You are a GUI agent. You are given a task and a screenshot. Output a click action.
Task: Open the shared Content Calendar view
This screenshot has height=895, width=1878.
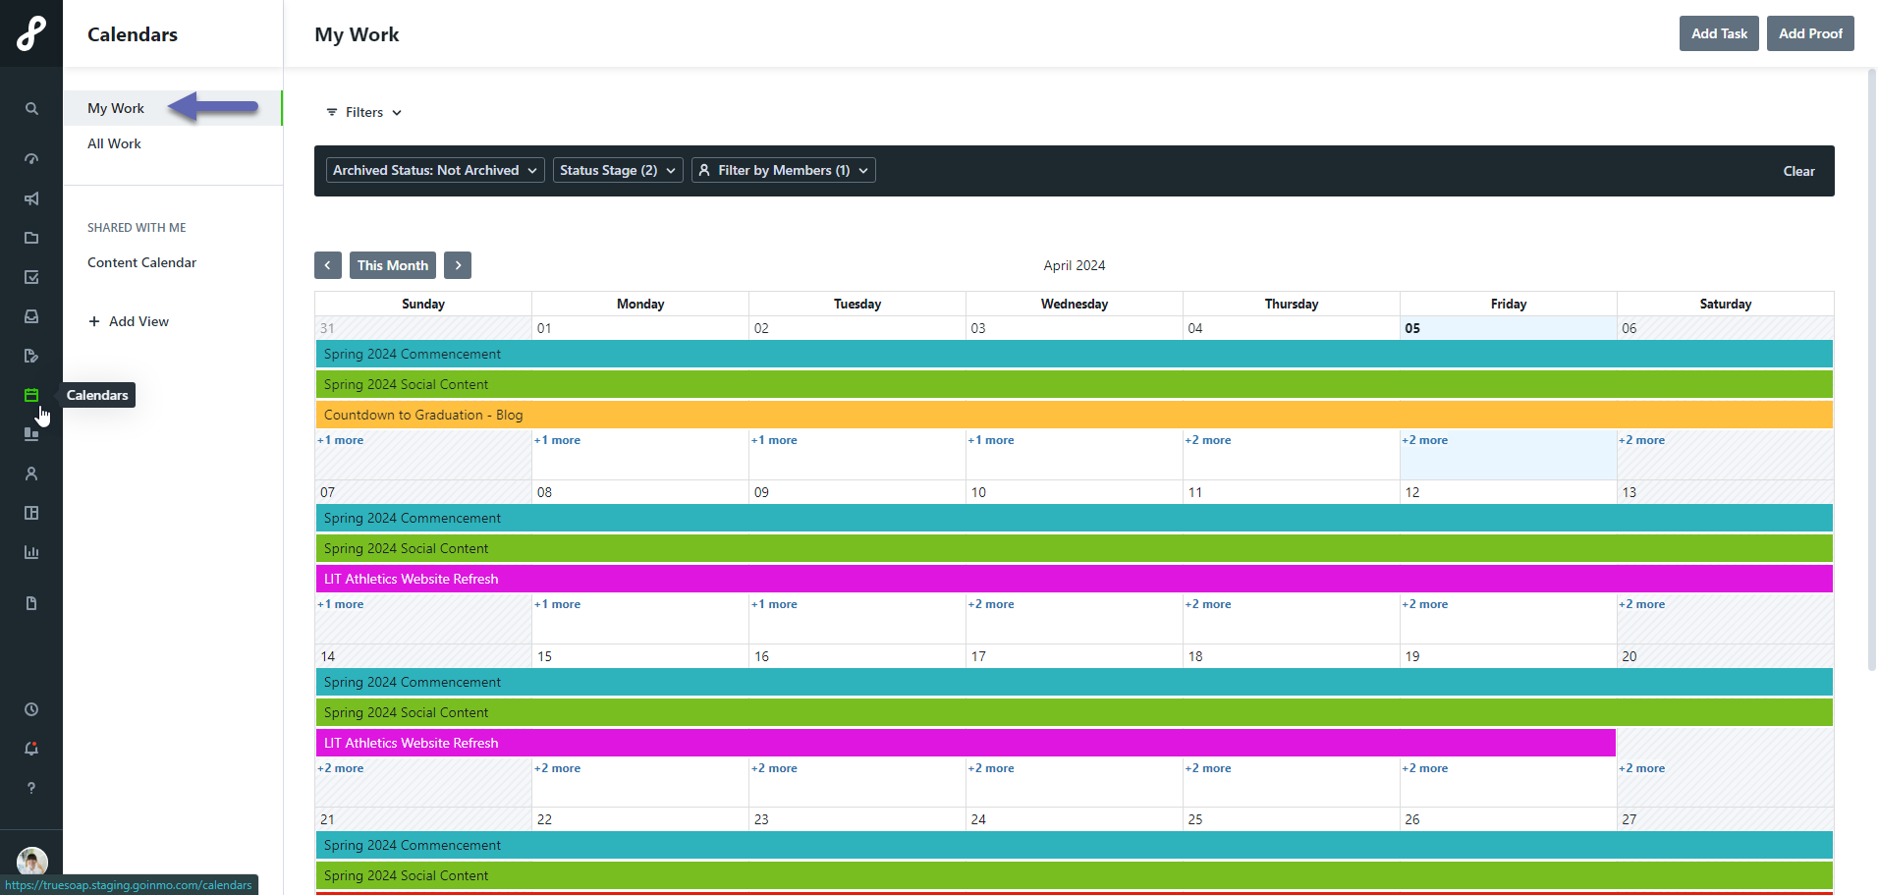coord(141,262)
